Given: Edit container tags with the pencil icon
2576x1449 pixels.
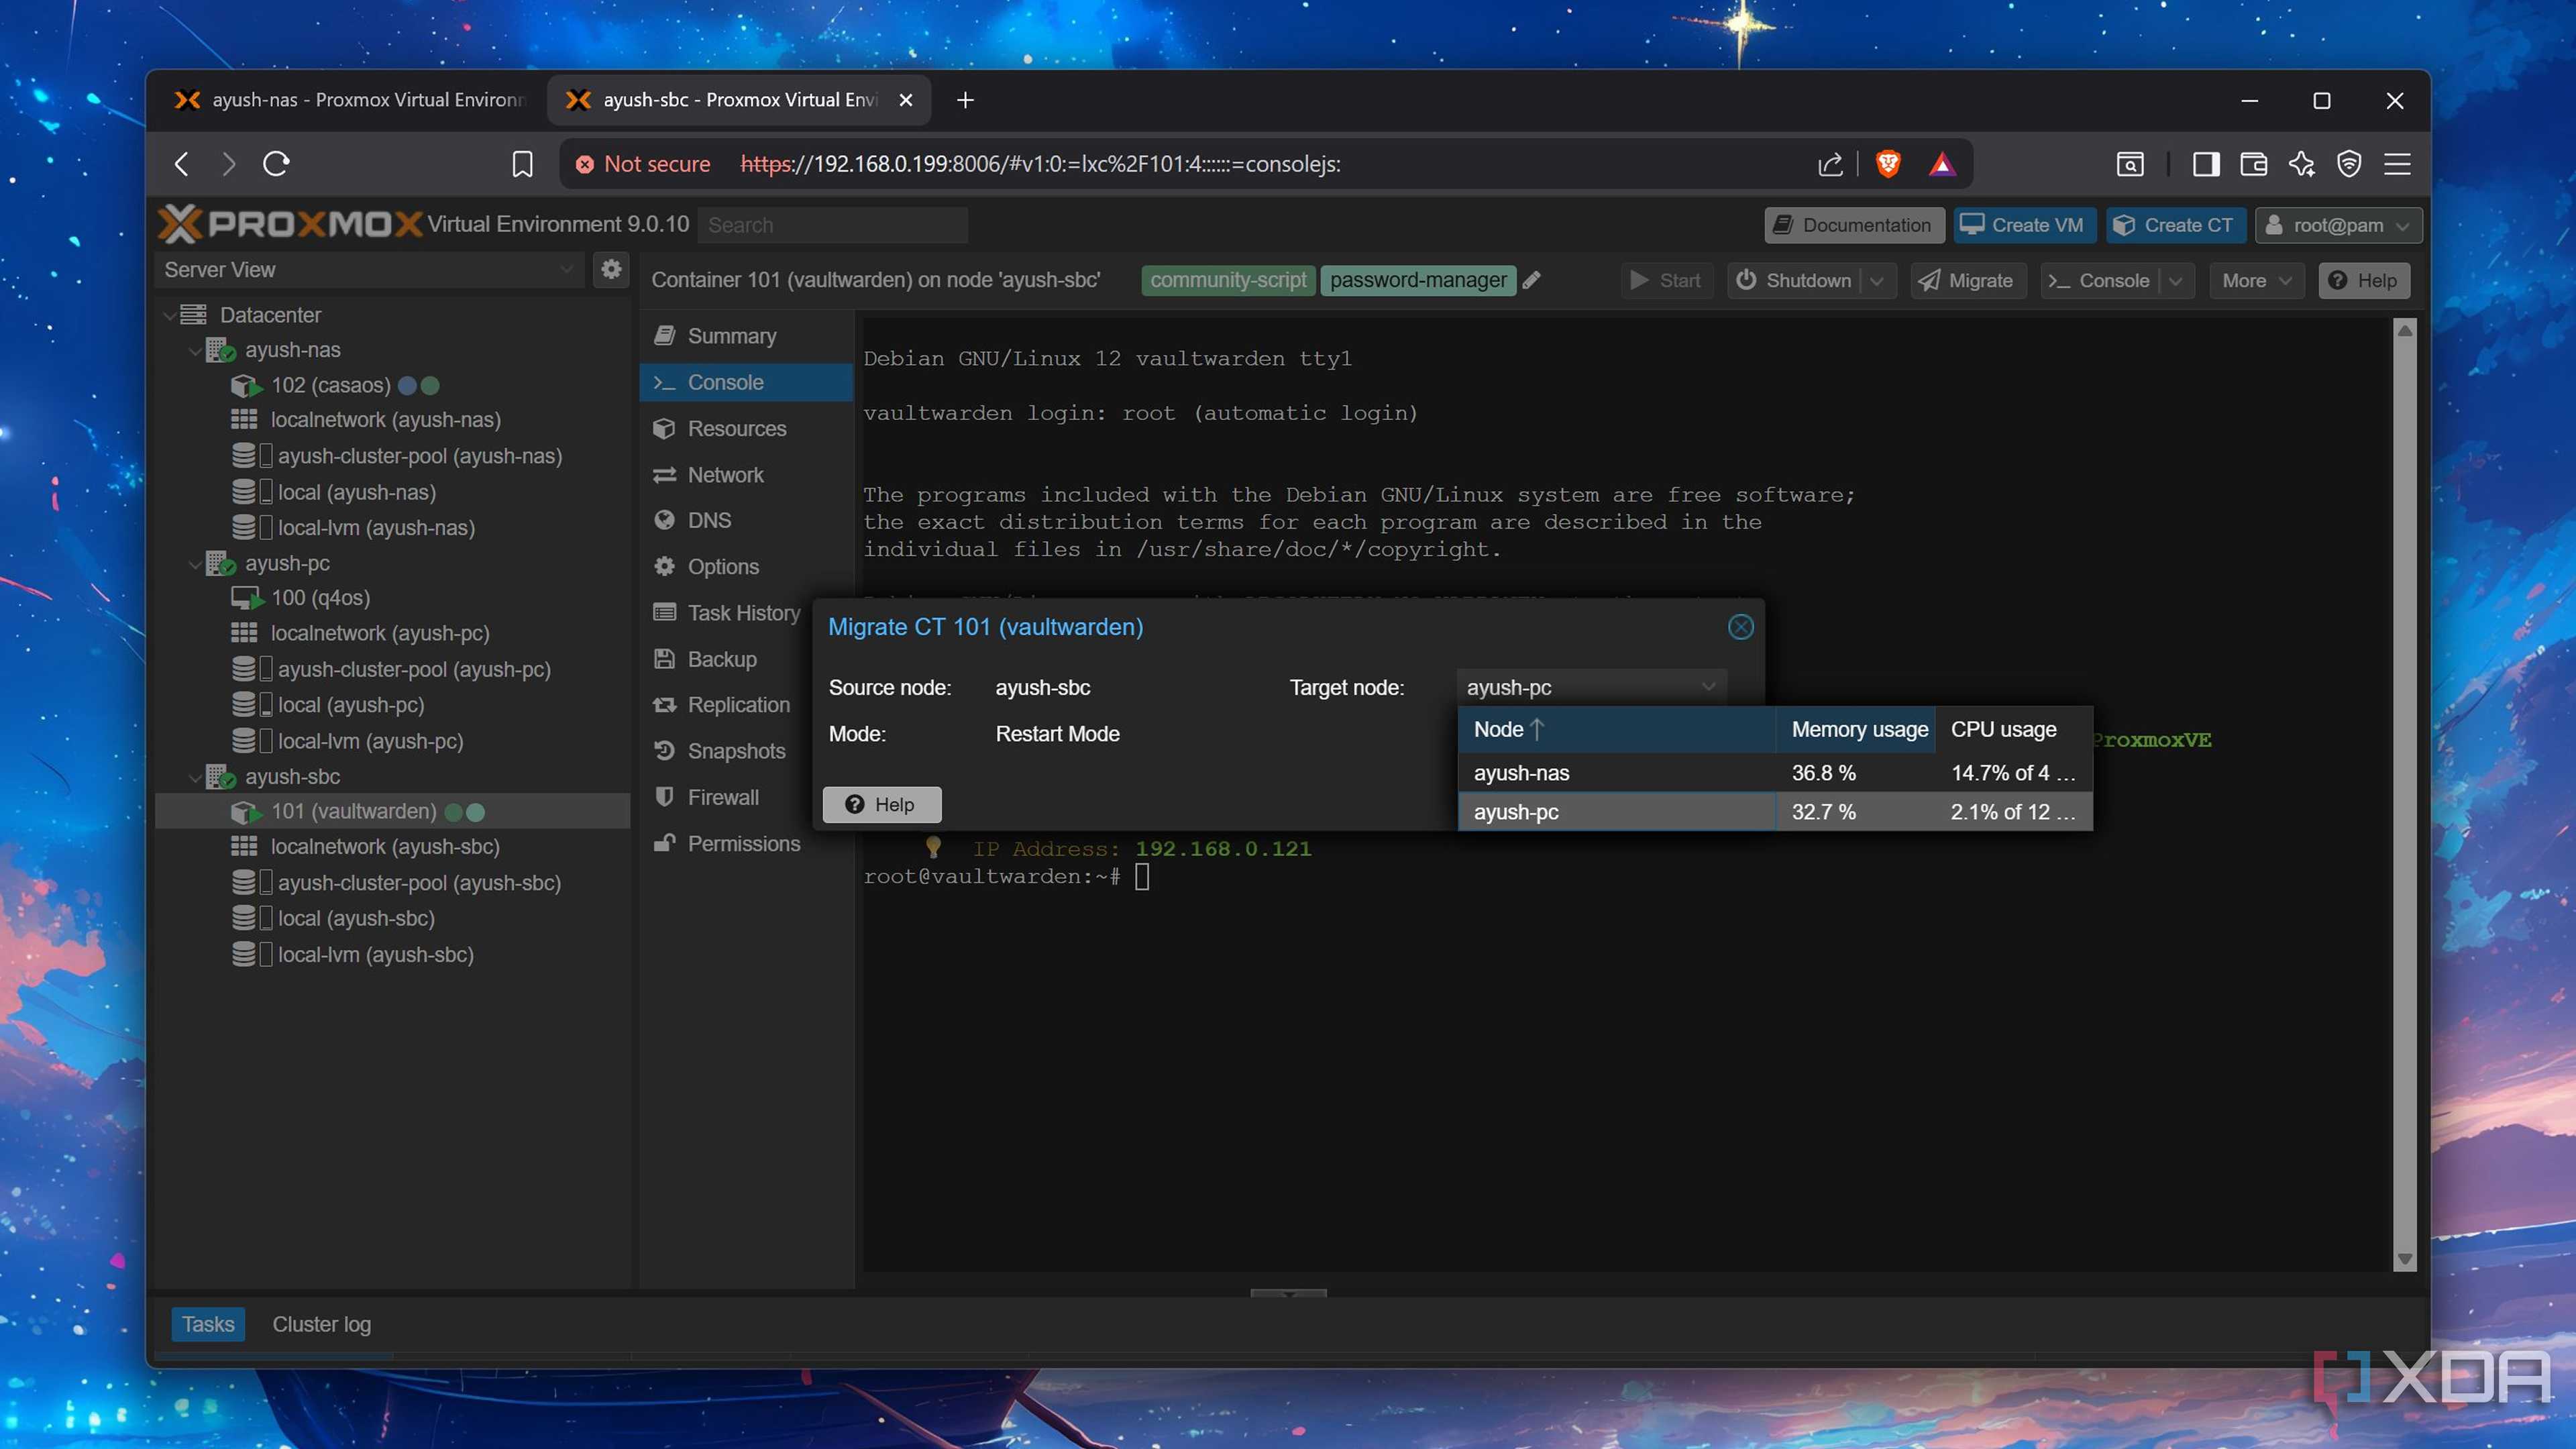Looking at the screenshot, I should [1532, 280].
